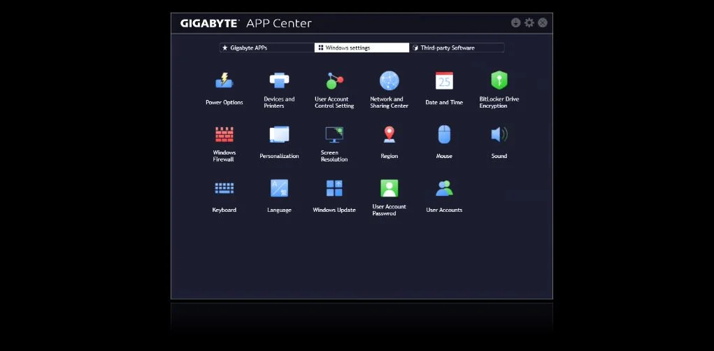714x351 pixels.
Task: Open the Keyboard settings icon
Action: pos(224,188)
